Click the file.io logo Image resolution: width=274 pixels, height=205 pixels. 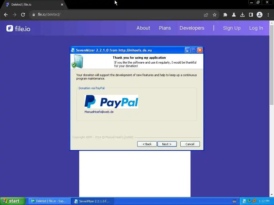click(18, 28)
